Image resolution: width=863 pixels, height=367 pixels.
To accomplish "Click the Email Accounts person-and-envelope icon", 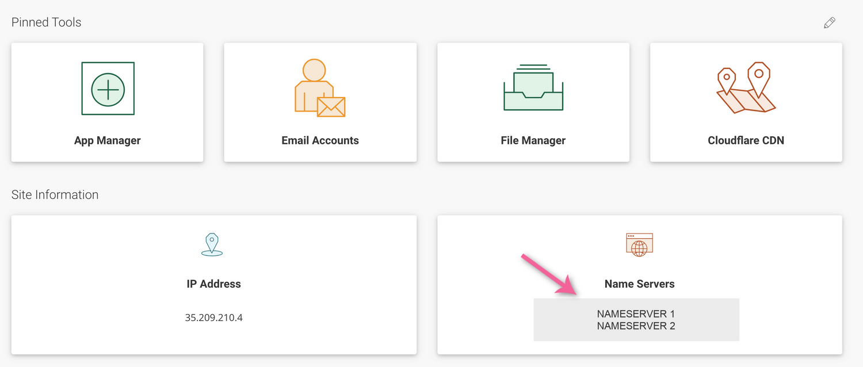I will point(320,88).
